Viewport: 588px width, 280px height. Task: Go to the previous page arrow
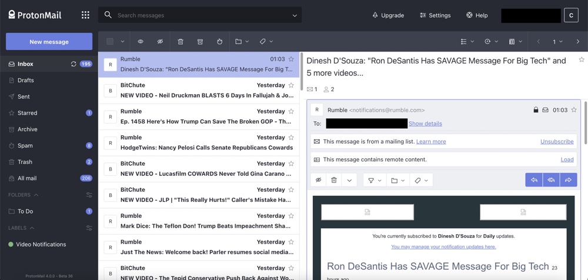(539, 42)
